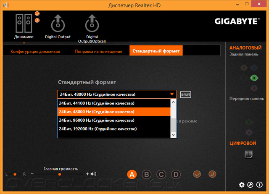Image resolution: width=269 pixels, height=194 pixels.
Task: Open the Поправка на помещение tab
Action: click(98, 51)
